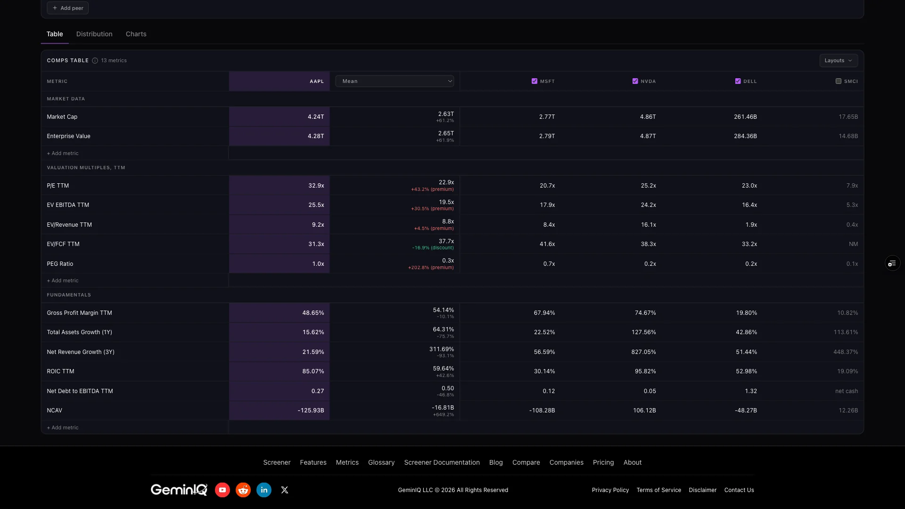The image size is (905, 509).
Task: Click the Gross Profit Margin TTM label
Action: [79, 313]
